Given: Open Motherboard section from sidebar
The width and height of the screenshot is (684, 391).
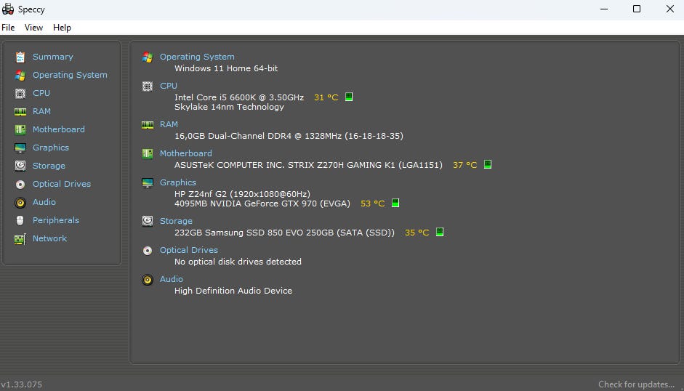Looking at the screenshot, I should [x=59, y=129].
